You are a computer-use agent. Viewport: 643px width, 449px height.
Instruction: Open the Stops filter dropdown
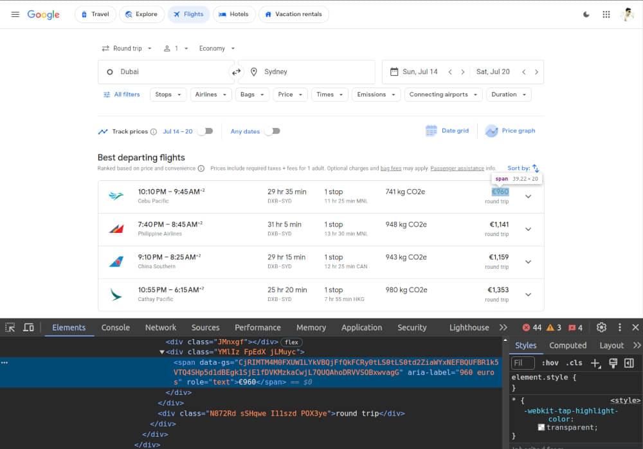coord(168,94)
